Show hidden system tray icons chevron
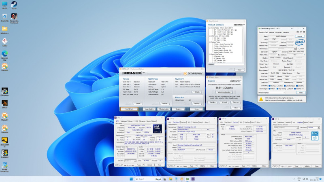Screen dimensions: 324x182 click(294, 179)
